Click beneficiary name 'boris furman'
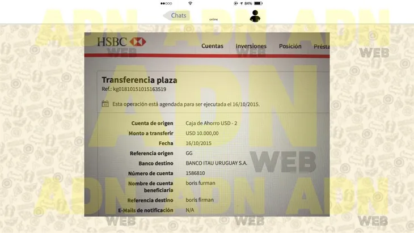The height and width of the screenshot is (233, 414). 200,183
